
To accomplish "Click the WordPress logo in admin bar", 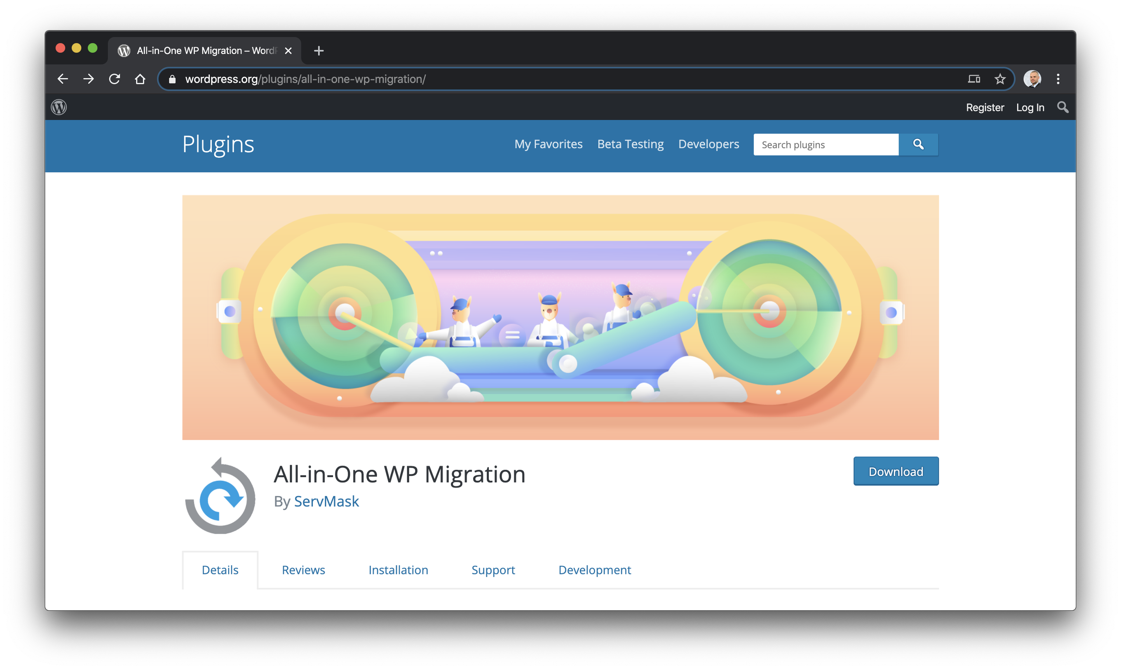I will tap(59, 107).
